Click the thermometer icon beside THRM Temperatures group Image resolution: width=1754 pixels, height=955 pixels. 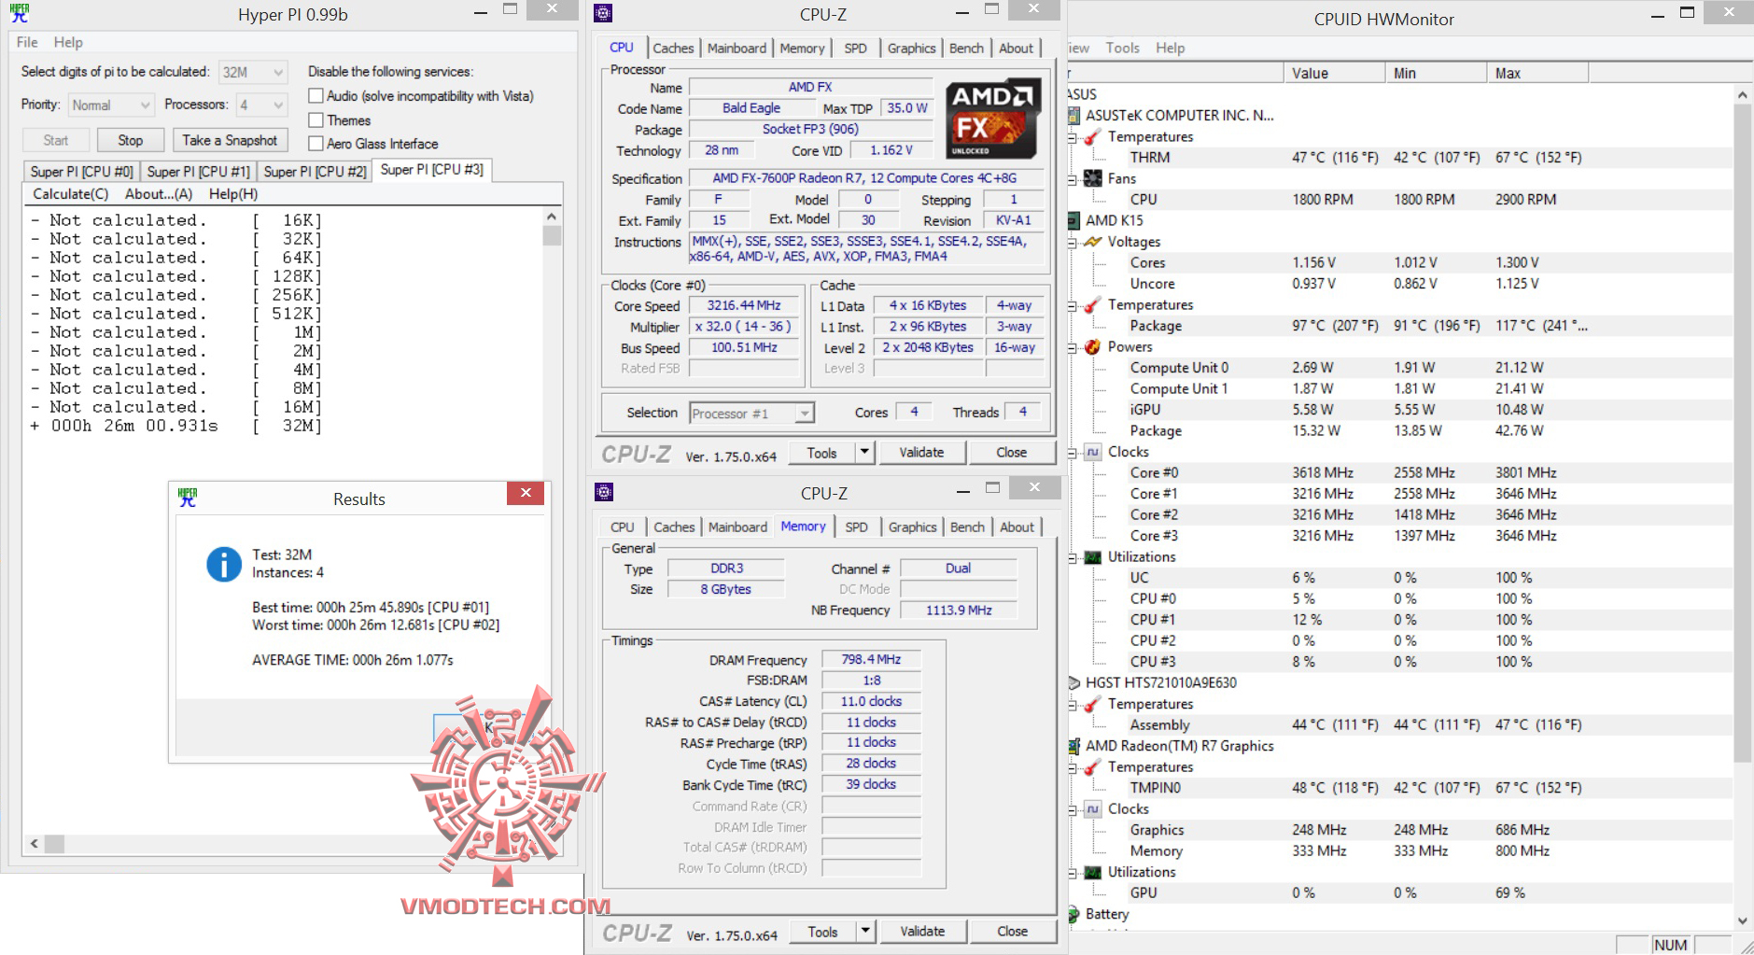[1092, 136]
